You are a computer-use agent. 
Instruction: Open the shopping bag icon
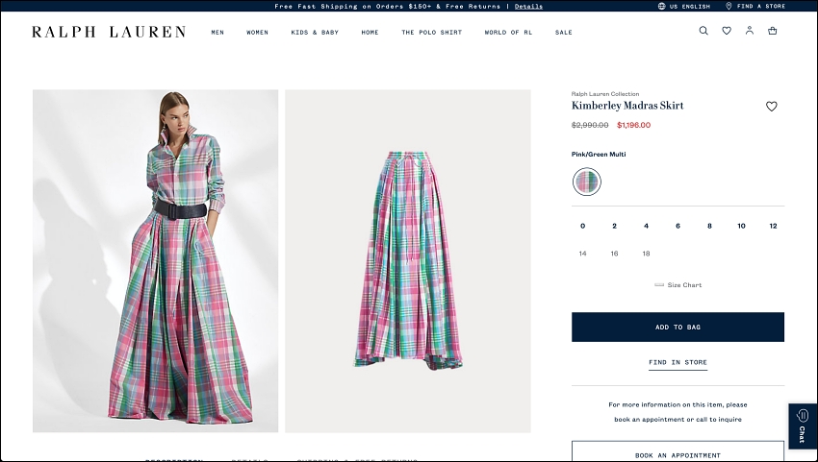pyautogui.click(x=772, y=31)
